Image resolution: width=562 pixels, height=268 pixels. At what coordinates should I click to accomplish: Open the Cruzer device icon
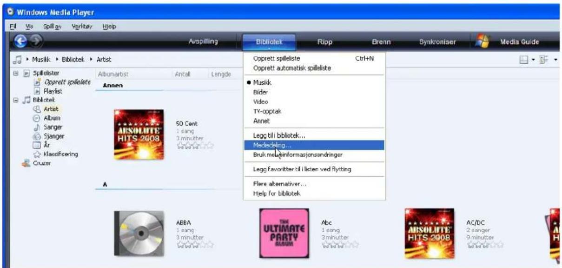click(x=27, y=163)
